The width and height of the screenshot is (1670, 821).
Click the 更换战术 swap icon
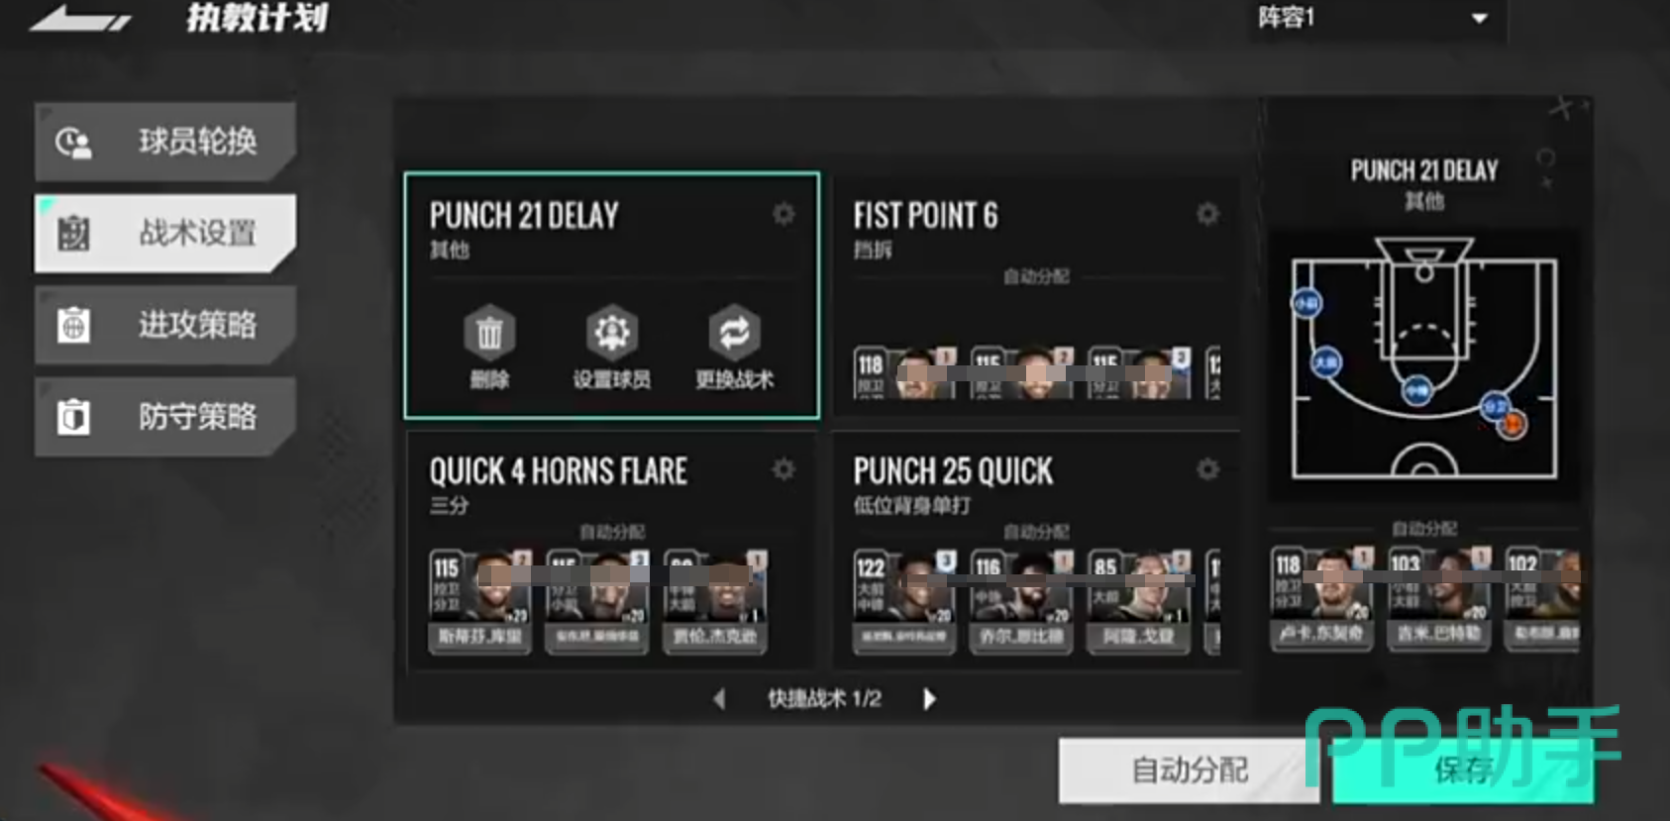click(734, 332)
